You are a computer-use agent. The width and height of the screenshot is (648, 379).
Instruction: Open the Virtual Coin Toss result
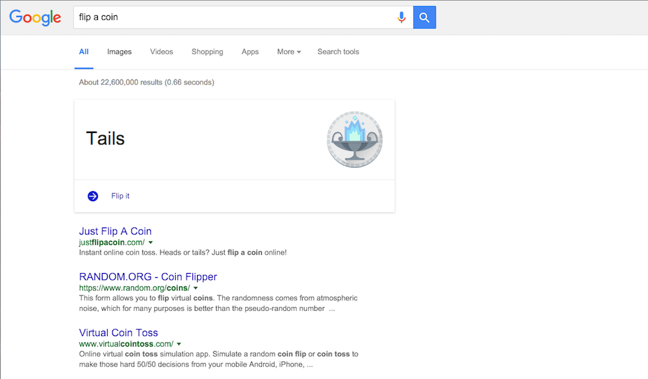tap(118, 333)
